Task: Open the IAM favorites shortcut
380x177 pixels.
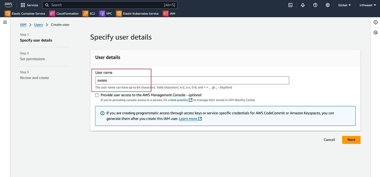Action: tap(169, 14)
